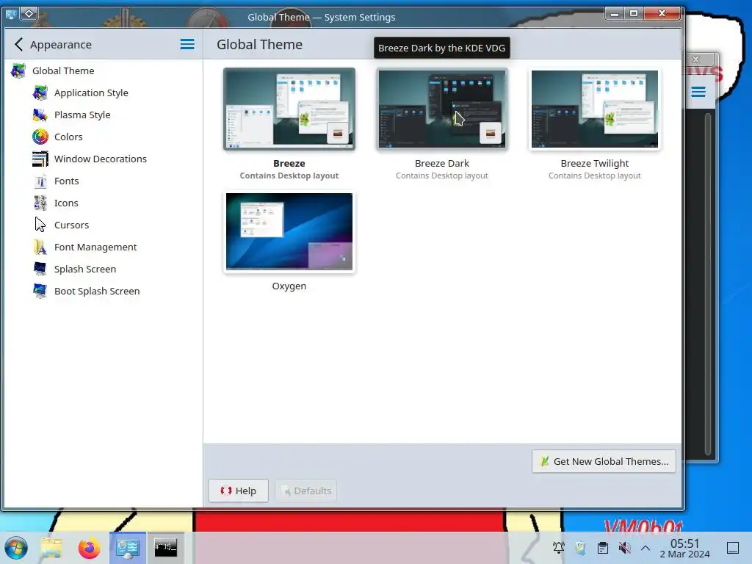The image size is (752, 564).
Task: Select the Breeze theme thumbnail
Action: click(289, 109)
